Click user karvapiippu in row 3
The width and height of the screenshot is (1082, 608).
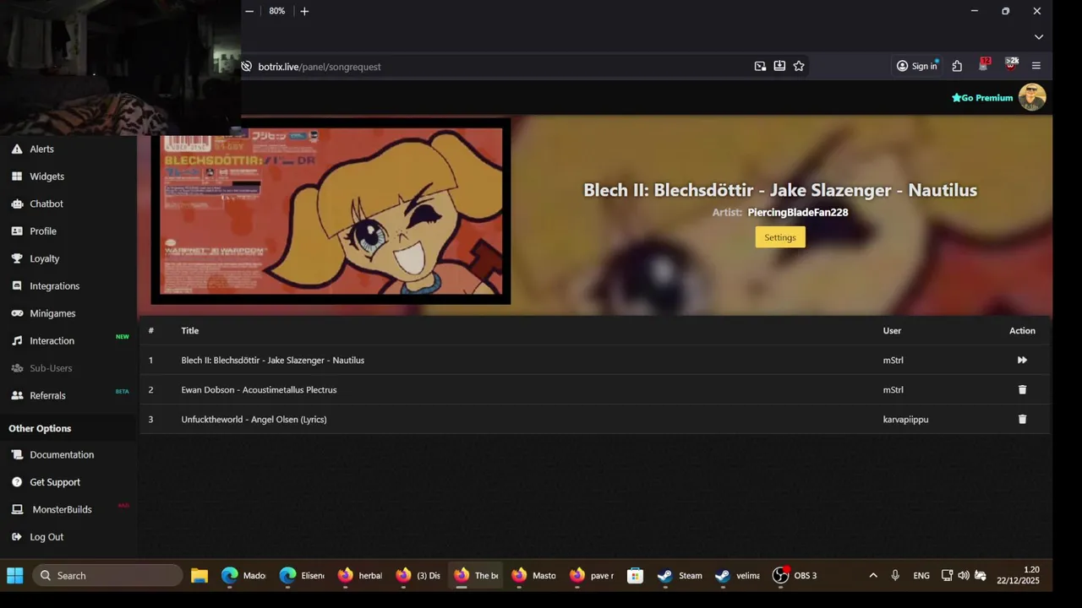[x=905, y=420]
